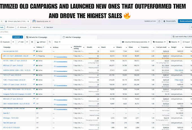The height and width of the screenshot is (130, 192).
Task: Click results value 5,262 in Instagram Profile row
Action: click(97, 94)
